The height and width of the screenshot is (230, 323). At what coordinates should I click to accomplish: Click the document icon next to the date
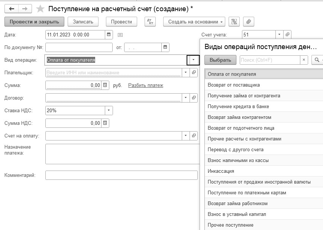pos(120,35)
